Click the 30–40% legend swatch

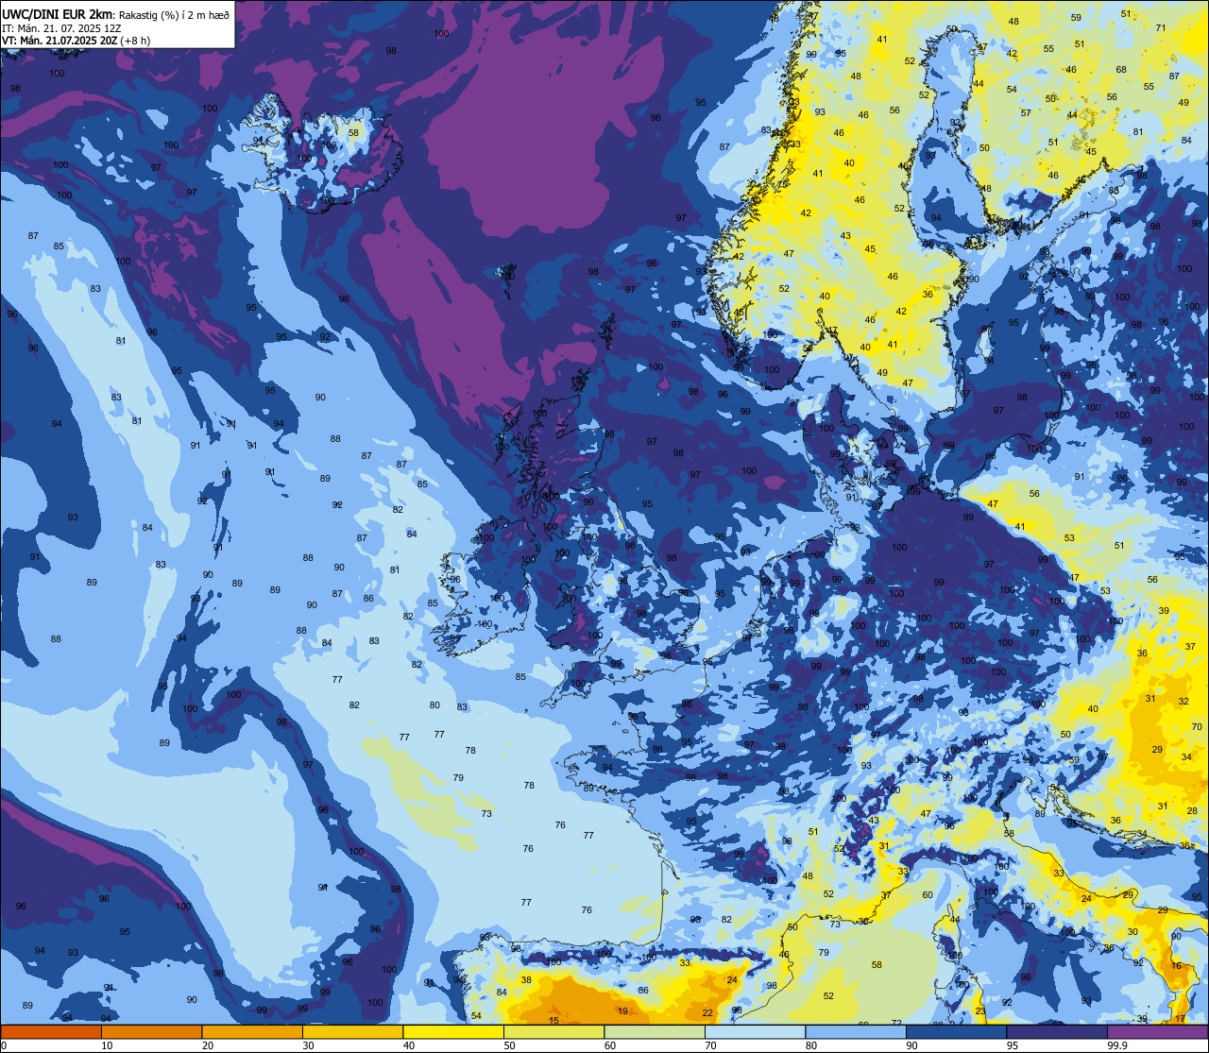point(352,1032)
